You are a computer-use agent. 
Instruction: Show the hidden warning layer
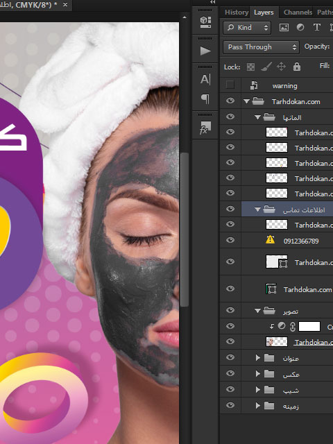coord(230,85)
